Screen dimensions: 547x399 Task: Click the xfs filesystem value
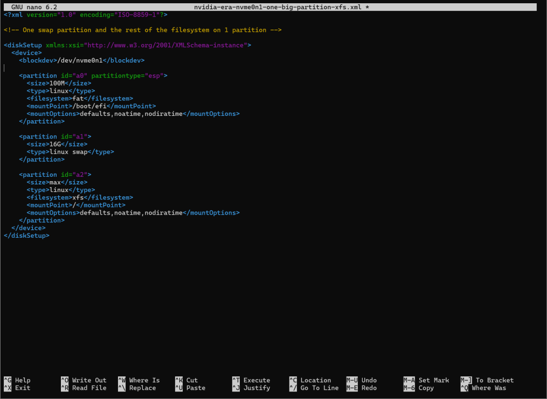(x=78, y=197)
